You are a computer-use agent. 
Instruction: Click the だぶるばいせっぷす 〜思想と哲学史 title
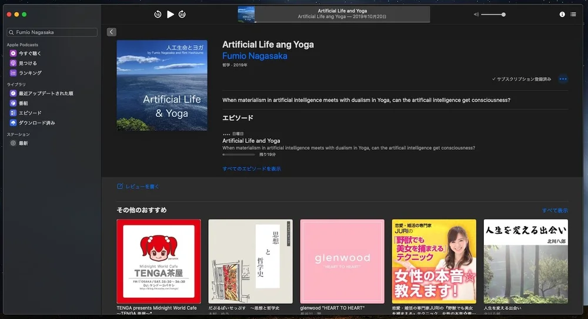tap(244, 308)
